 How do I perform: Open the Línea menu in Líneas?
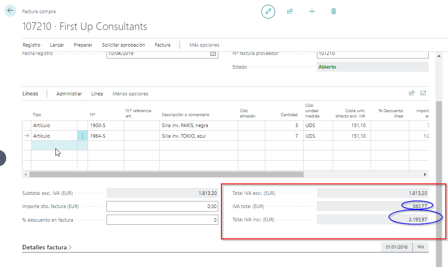click(x=97, y=94)
